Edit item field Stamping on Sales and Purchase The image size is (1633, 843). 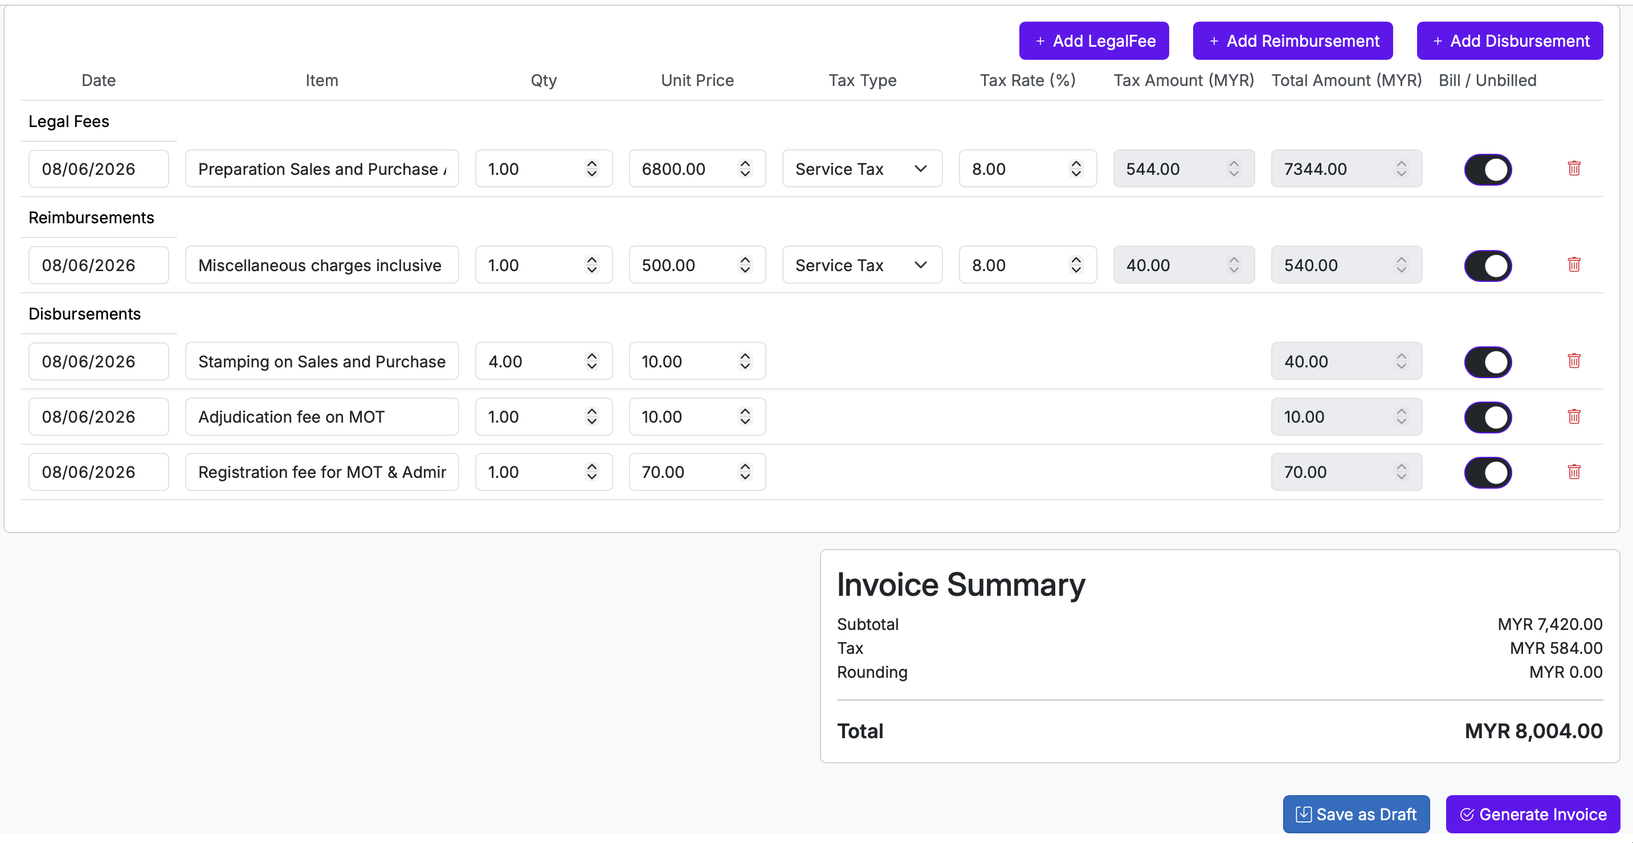[x=321, y=361]
